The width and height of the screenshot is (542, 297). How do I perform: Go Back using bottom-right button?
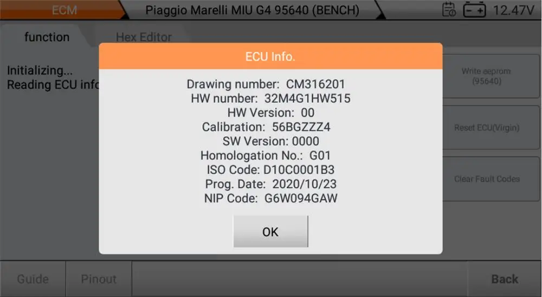[505, 279]
